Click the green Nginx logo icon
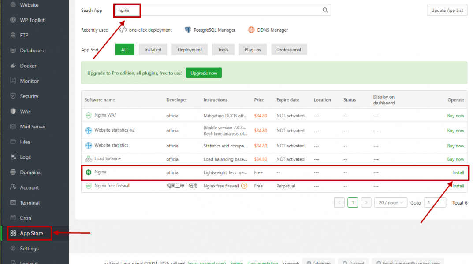473x264 pixels. (x=89, y=172)
